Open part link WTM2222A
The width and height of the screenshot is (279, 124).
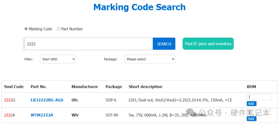(42, 115)
